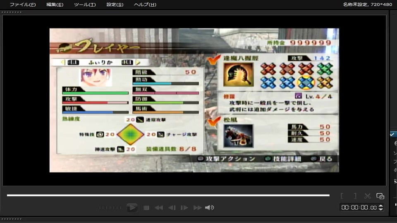Open the 編集(E) menu

coord(55,5)
